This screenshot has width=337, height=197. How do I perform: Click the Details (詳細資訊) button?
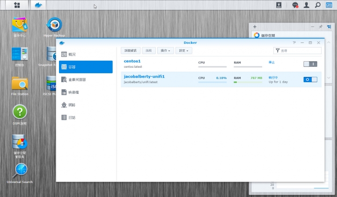click(131, 50)
